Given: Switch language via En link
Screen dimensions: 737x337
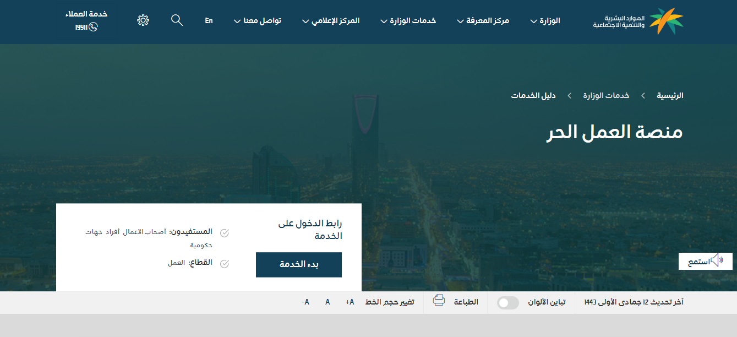Looking at the screenshot, I should [209, 21].
